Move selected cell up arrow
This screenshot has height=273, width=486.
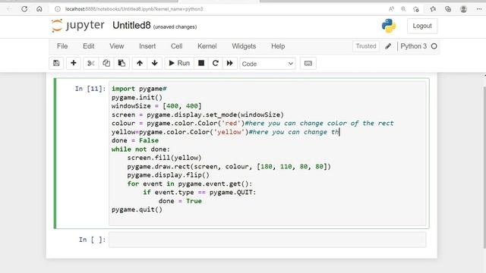click(x=140, y=63)
